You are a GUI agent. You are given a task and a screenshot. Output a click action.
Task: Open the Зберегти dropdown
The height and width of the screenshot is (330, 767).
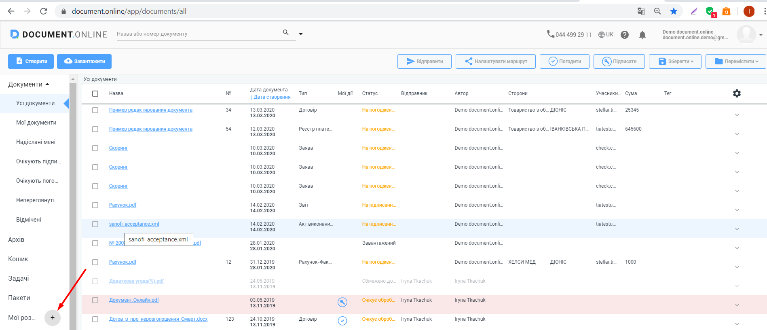click(x=675, y=61)
